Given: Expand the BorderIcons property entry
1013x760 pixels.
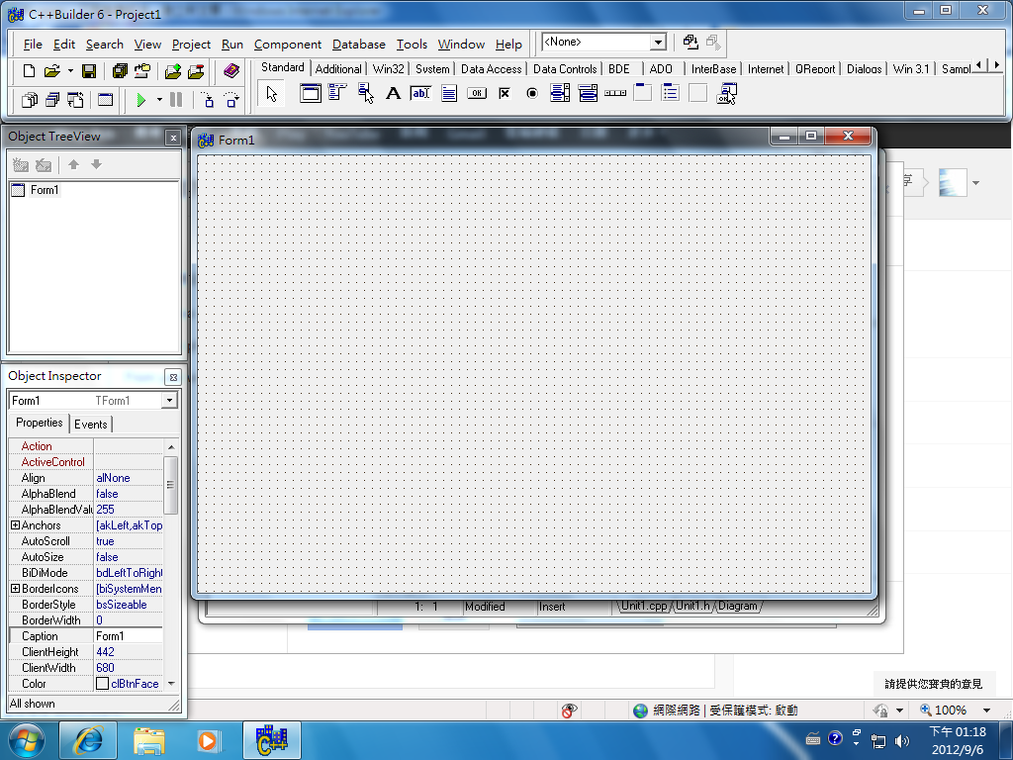Looking at the screenshot, I should tap(14, 589).
